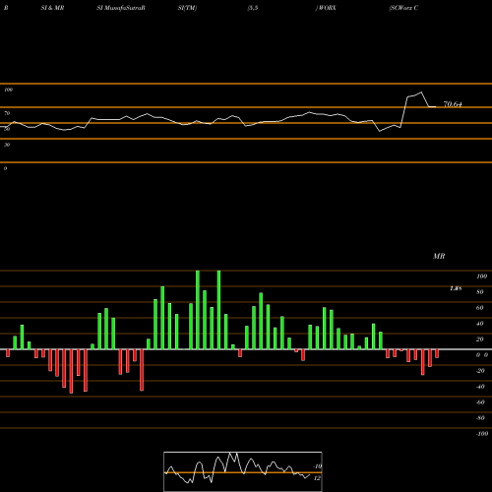The width and height of the screenshot is (492, 492).
Task: Click the '(5,5' parameter text in header
Action: click(253, 8)
